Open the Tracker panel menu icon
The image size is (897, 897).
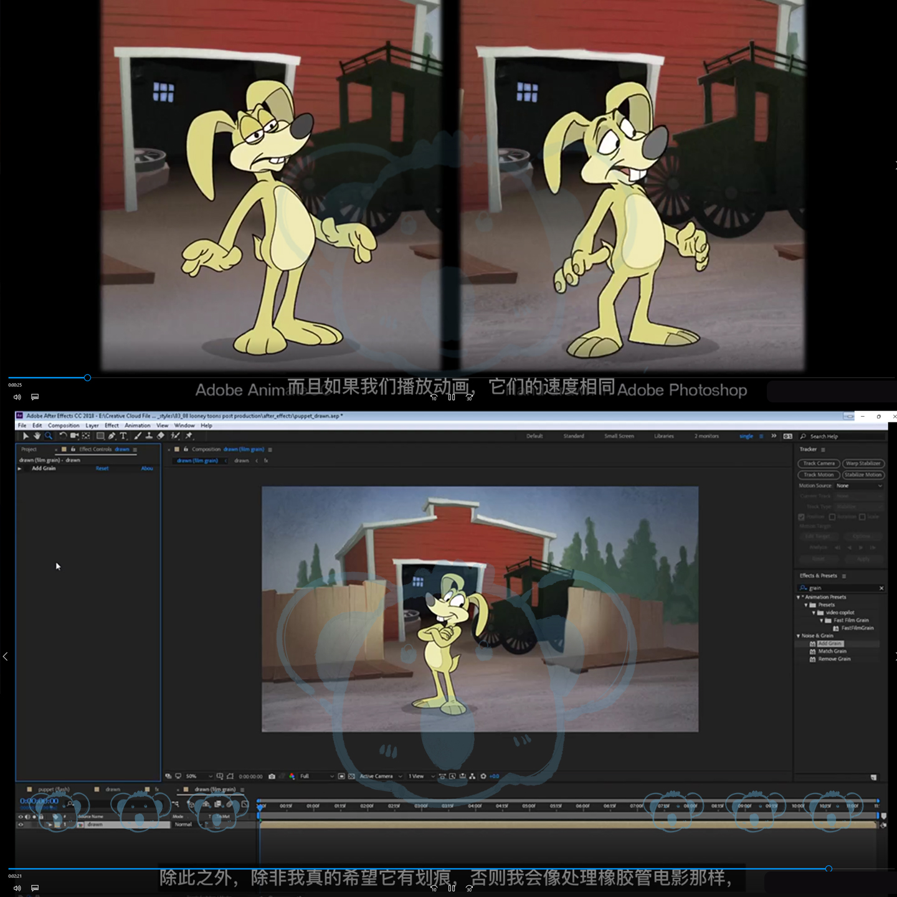[x=823, y=450]
